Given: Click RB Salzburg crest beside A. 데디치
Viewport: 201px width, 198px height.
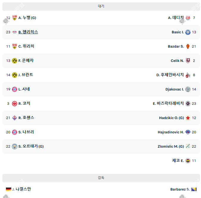Looking at the screenshot, I should tap(188, 18).
